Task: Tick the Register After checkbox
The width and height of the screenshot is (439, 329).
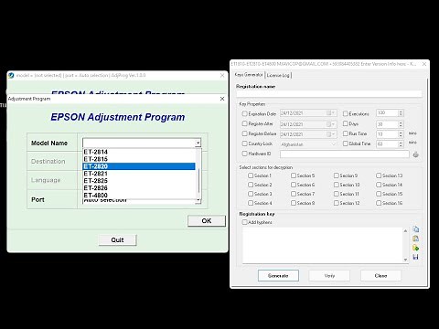Action: pos(244,123)
